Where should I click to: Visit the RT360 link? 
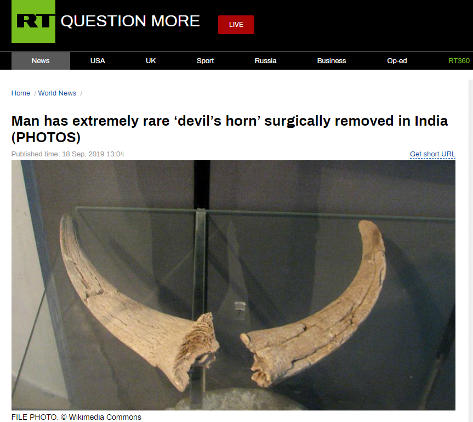(459, 61)
